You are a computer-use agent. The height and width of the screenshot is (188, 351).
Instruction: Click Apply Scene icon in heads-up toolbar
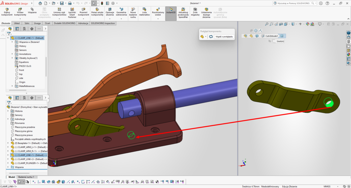[x=313, y=24]
